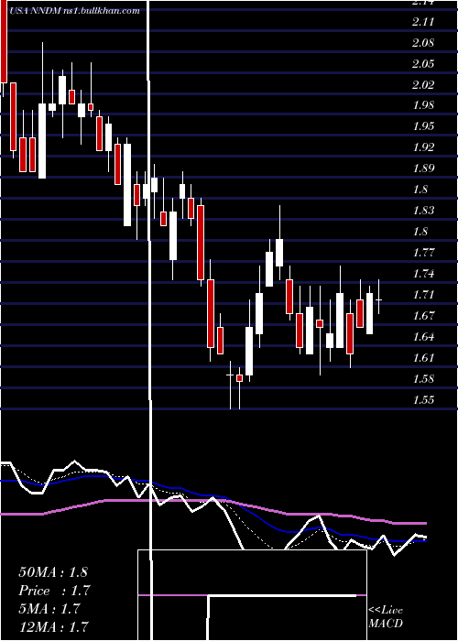Screen dimensions: 458x641
Task: Click the 1.83 price axis label
Action: 423,211
